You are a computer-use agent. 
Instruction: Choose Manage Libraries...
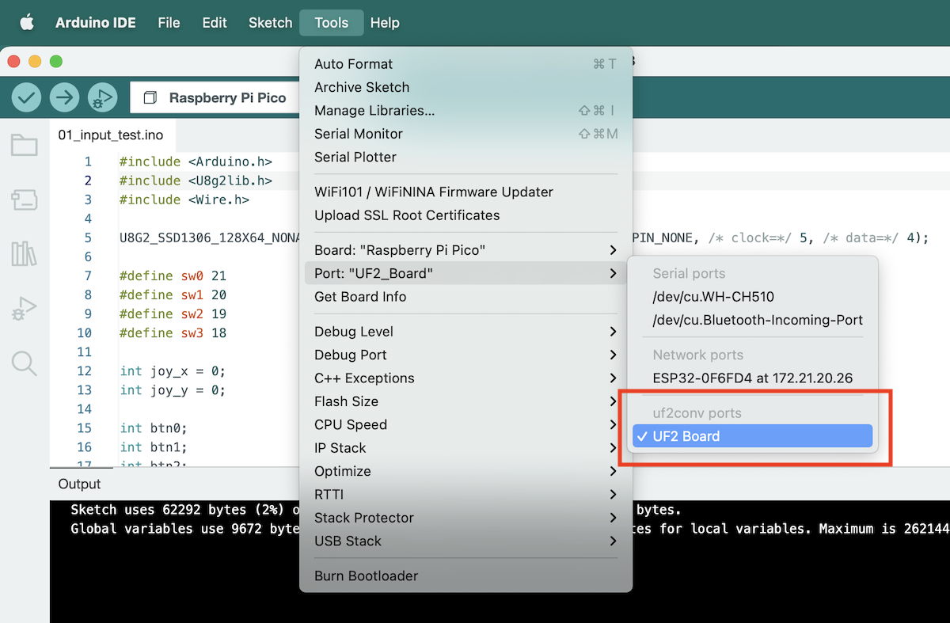(x=466, y=111)
